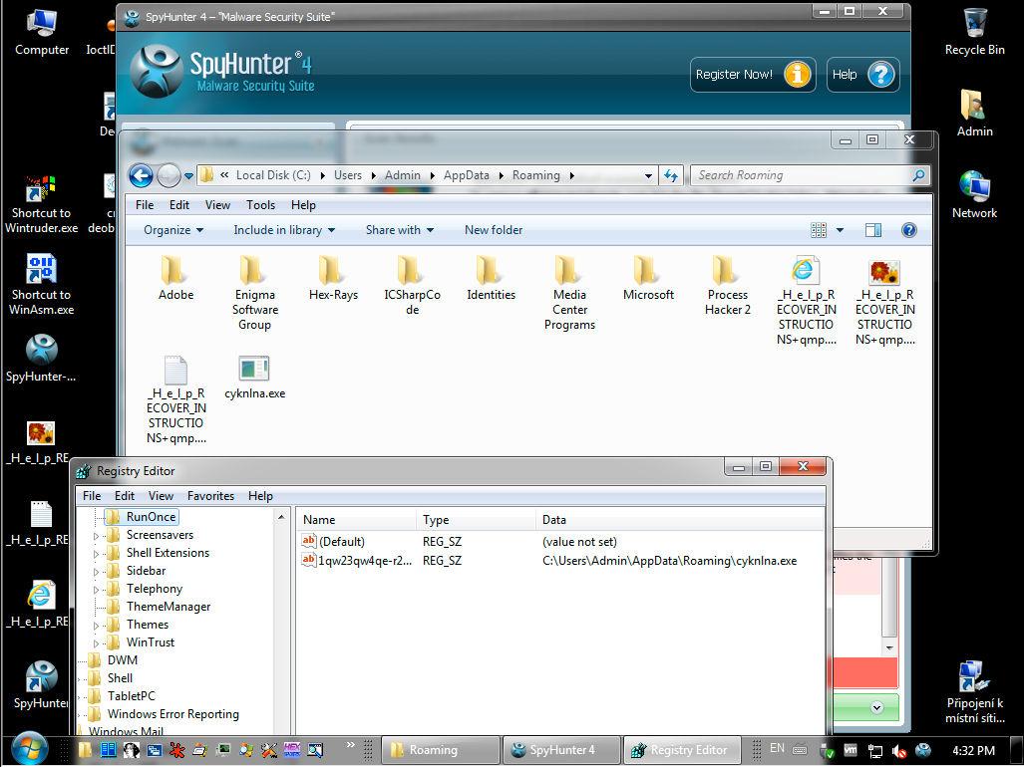The image size is (1024, 767).
Task: Click the volume muted tray icon
Action: tap(899, 751)
